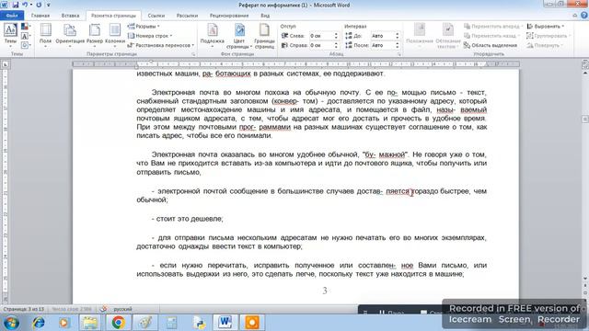Click language indicator русский
This screenshot has height=331, width=589.
[x=122, y=309]
